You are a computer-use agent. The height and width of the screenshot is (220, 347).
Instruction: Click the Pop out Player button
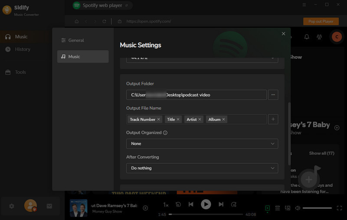321,21
